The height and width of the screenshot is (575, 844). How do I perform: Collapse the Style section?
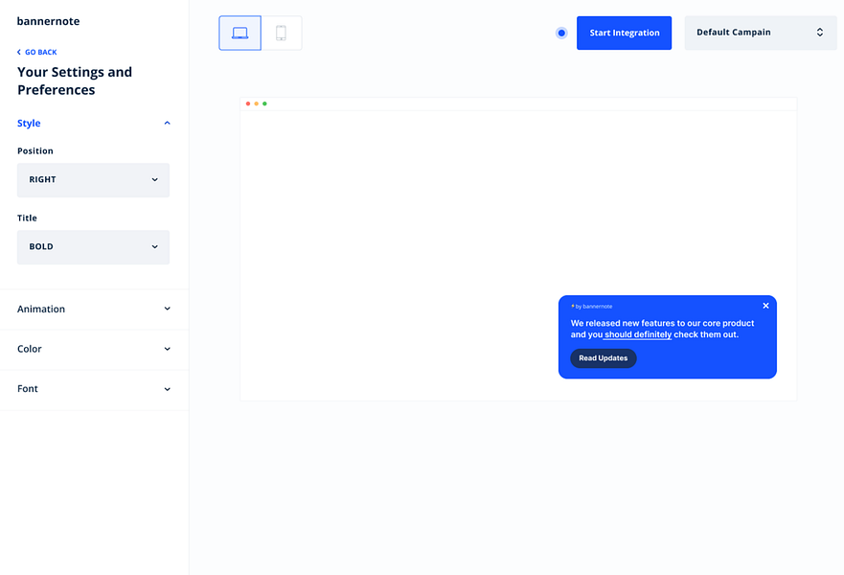coord(167,124)
